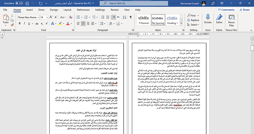The image size is (254, 134).
Task: Toggle Underline formatting
Action: point(29,24)
